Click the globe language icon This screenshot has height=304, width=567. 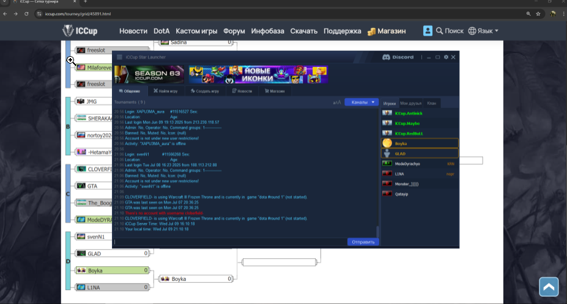472,31
